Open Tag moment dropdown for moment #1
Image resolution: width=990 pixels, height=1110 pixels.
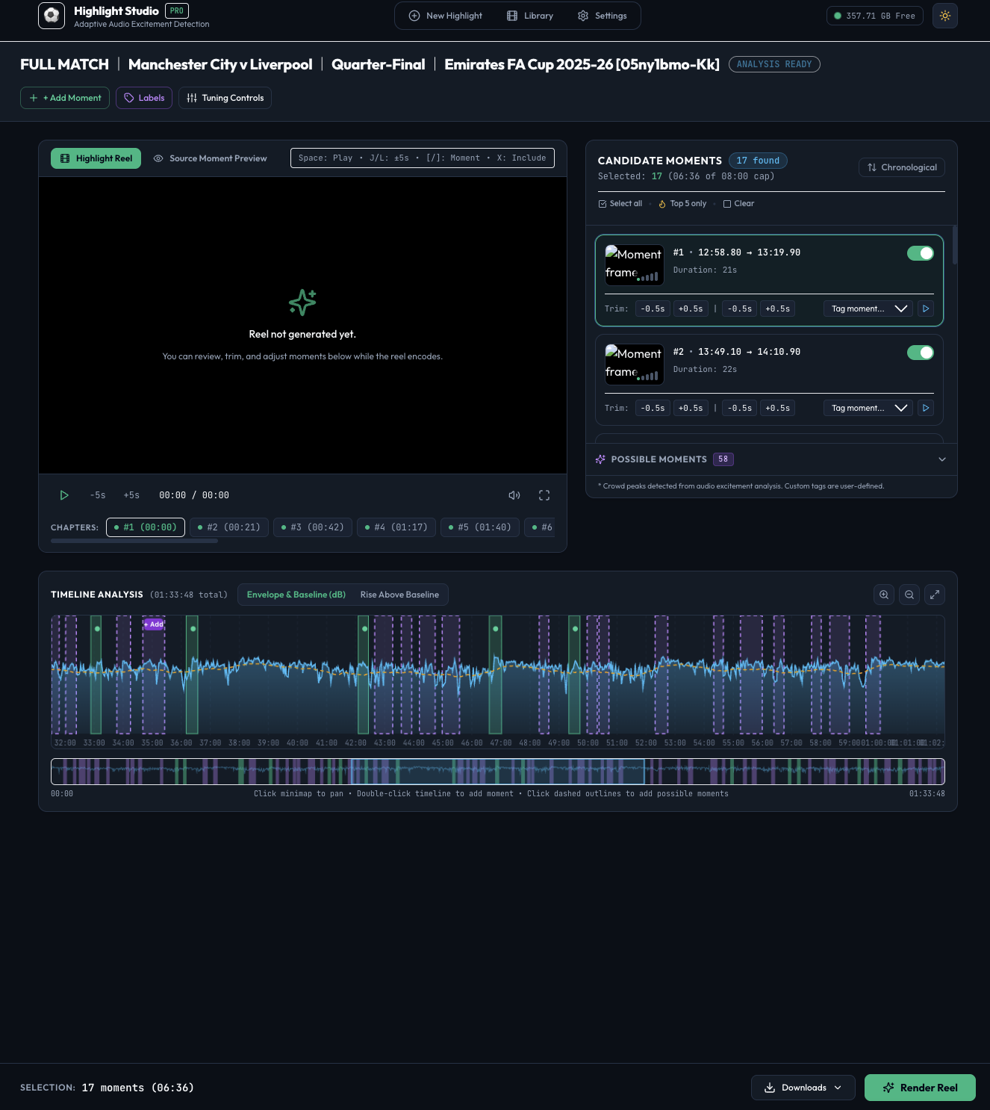(x=868, y=308)
